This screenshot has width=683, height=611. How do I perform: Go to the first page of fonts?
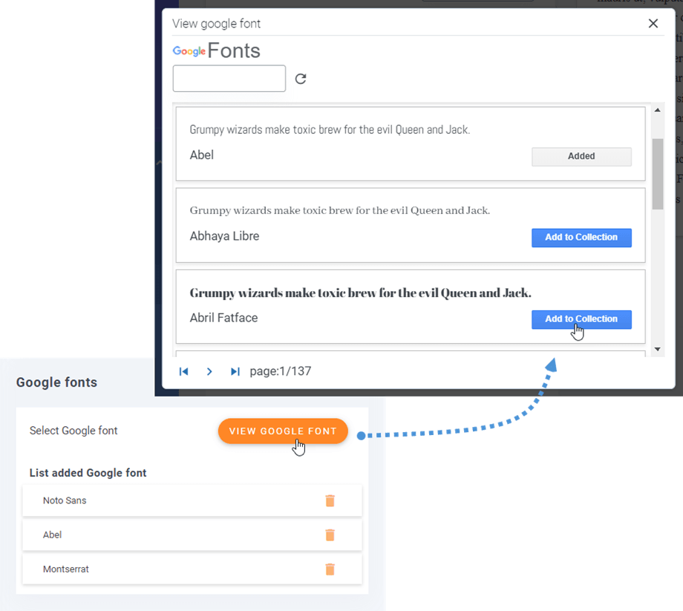click(184, 371)
